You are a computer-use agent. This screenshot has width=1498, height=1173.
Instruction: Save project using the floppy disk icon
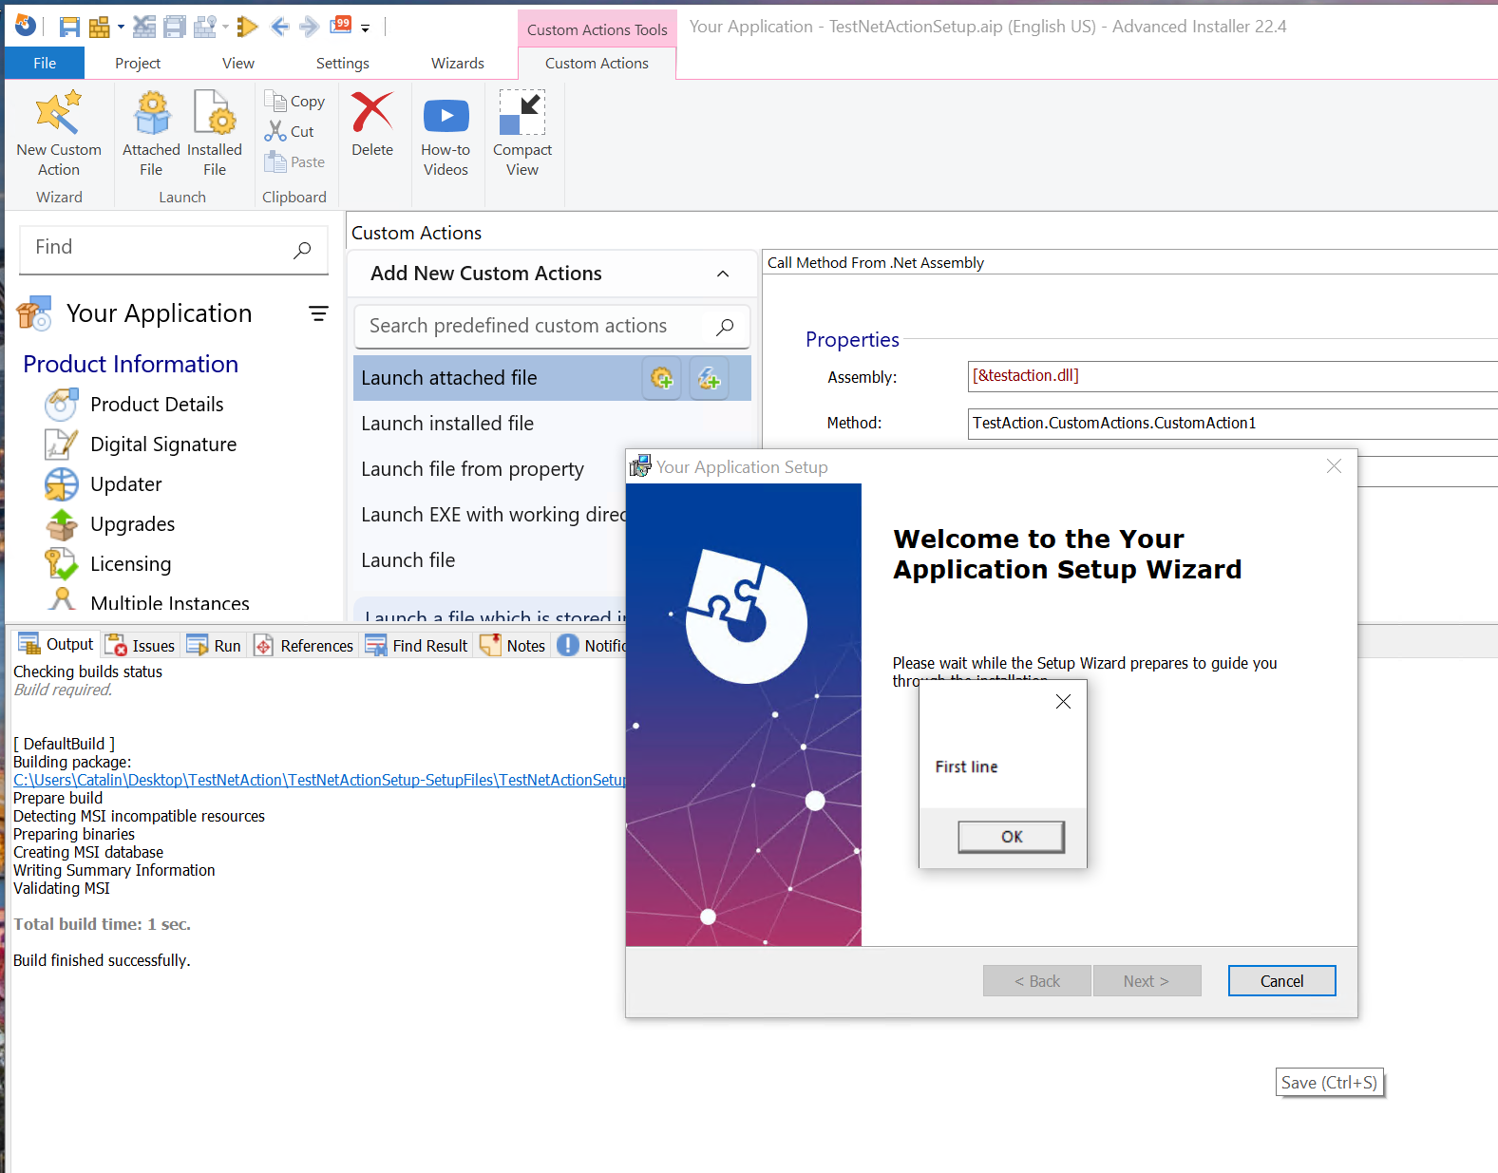click(x=69, y=27)
